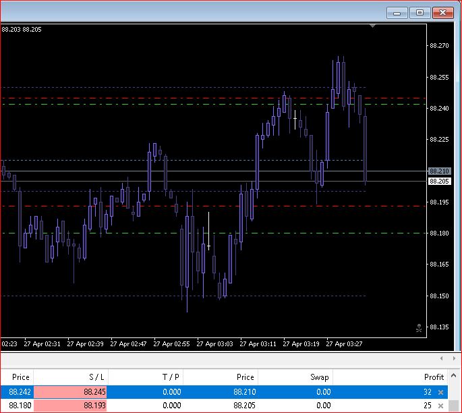462x413 pixels.
Task: Maximize the terminal window
Action: pyautogui.click(x=420, y=12)
